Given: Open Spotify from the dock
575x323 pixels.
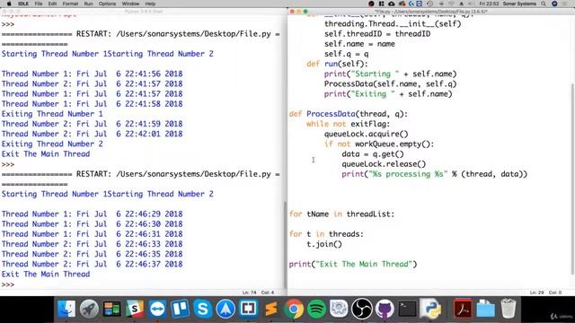Looking at the screenshot, I should (x=316, y=309).
